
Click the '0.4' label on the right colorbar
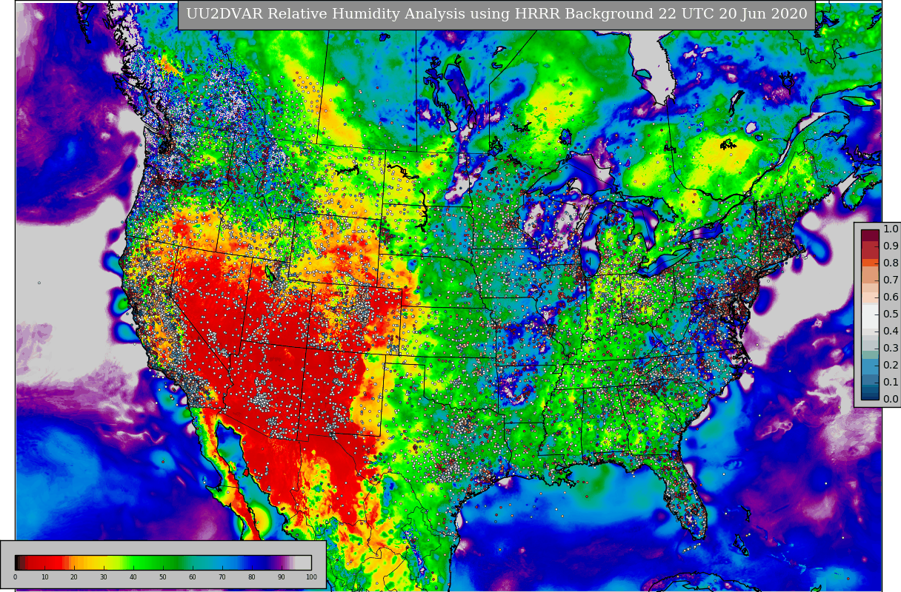tap(891, 332)
